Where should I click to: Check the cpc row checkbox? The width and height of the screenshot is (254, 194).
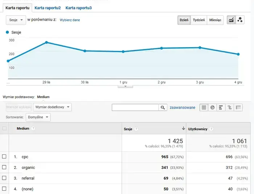tap(4, 157)
